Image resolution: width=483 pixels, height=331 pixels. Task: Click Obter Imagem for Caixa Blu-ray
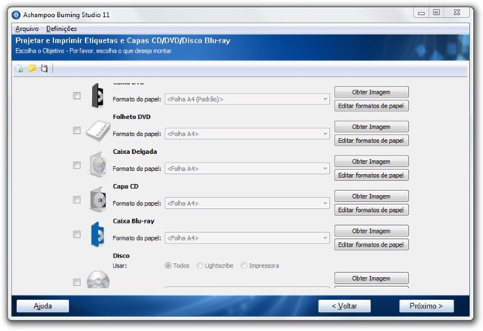(371, 230)
